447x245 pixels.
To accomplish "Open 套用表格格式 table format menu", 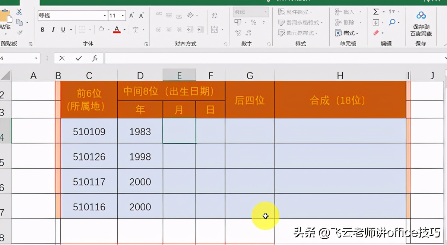I will [x=300, y=22].
